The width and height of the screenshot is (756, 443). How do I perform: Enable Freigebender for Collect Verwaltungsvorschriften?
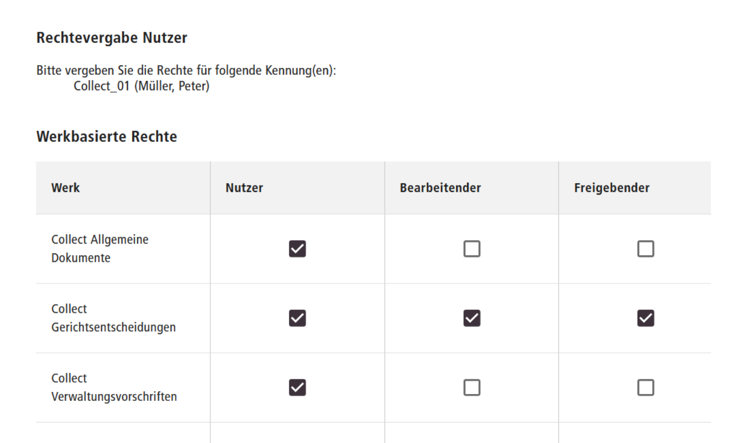coord(645,387)
